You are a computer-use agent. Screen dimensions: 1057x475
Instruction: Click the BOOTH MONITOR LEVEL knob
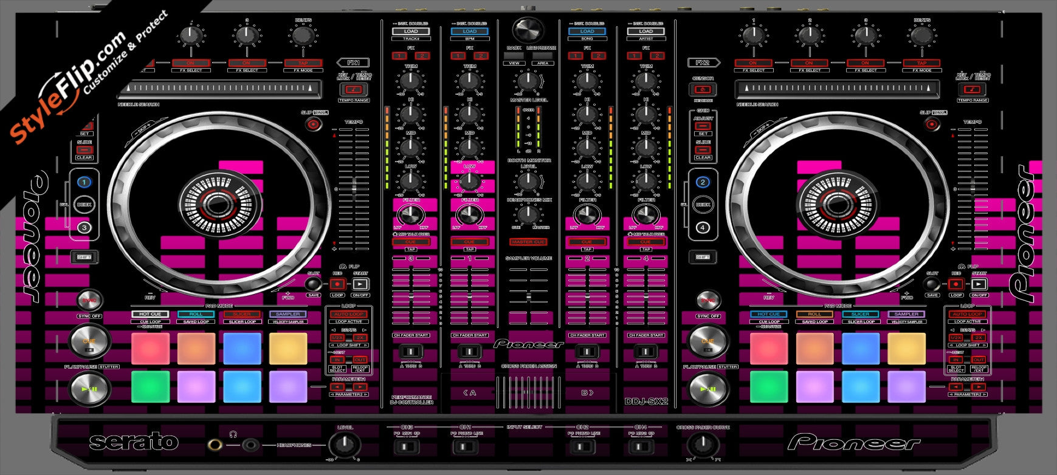pyautogui.click(x=528, y=180)
